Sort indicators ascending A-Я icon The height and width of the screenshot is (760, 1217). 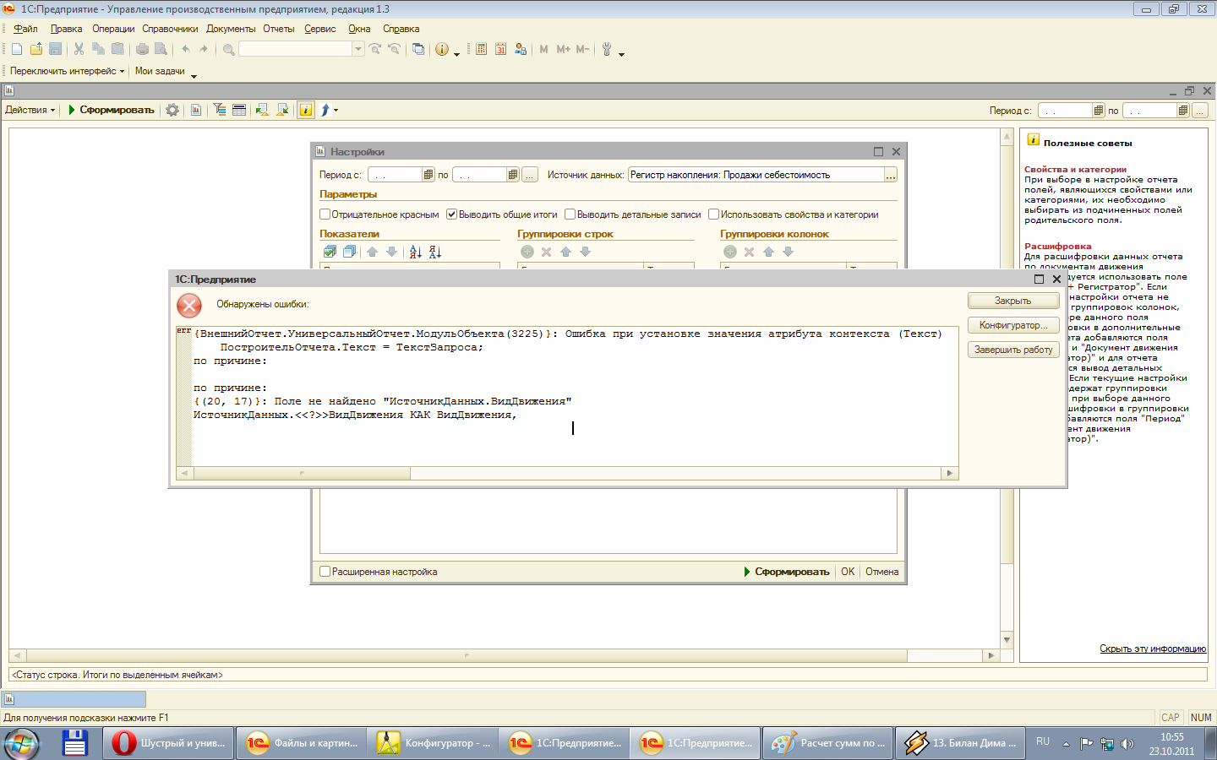(415, 252)
